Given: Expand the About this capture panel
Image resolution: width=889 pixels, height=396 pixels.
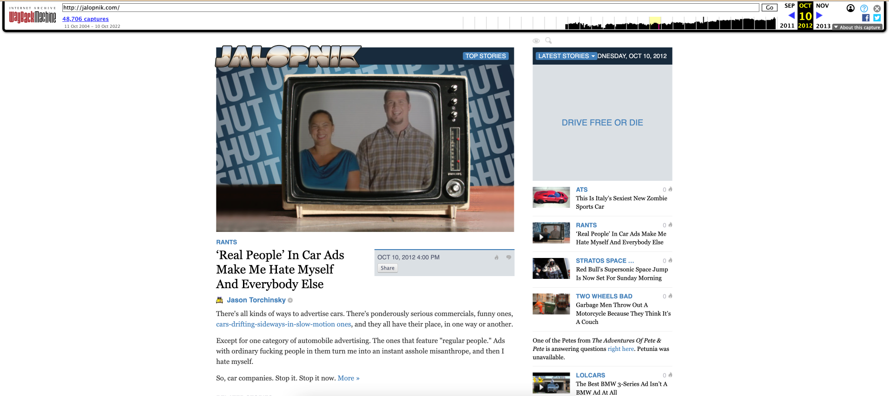Looking at the screenshot, I should [x=857, y=27].
